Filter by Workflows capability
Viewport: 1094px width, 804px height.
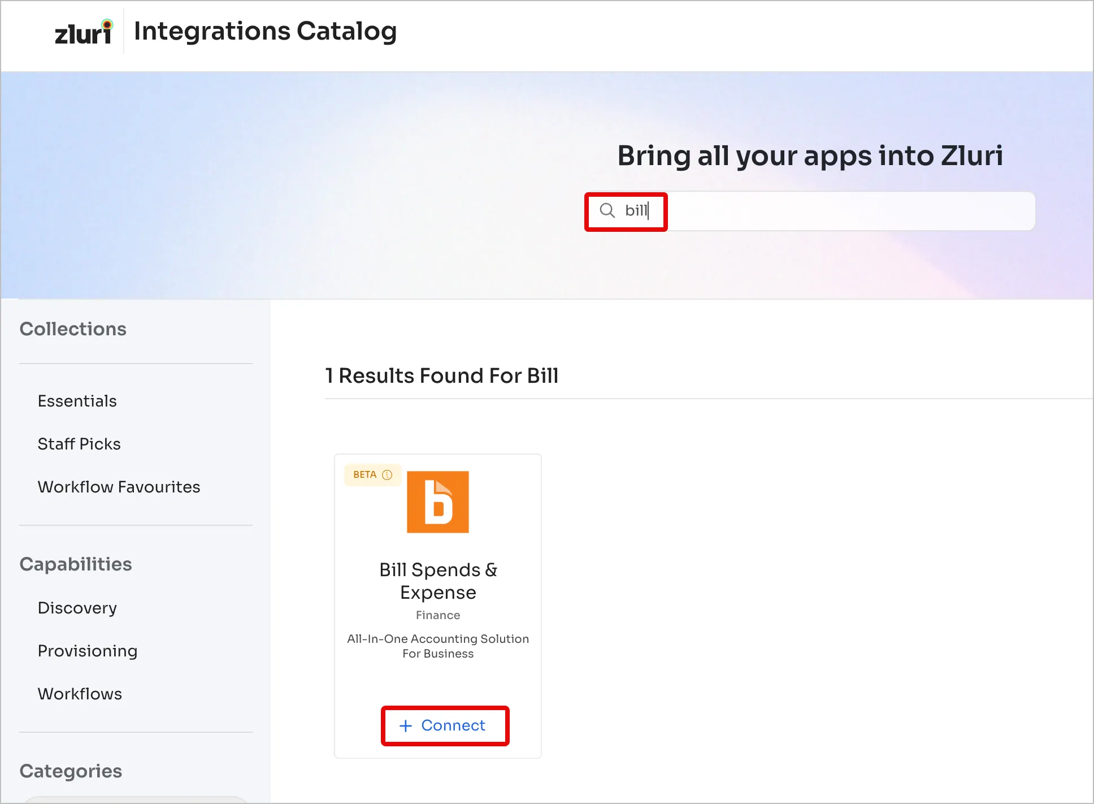point(80,694)
